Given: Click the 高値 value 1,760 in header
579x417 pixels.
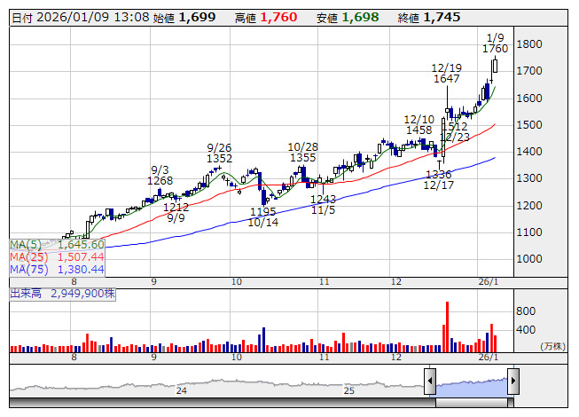Looking at the screenshot, I should click(x=284, y=17).
